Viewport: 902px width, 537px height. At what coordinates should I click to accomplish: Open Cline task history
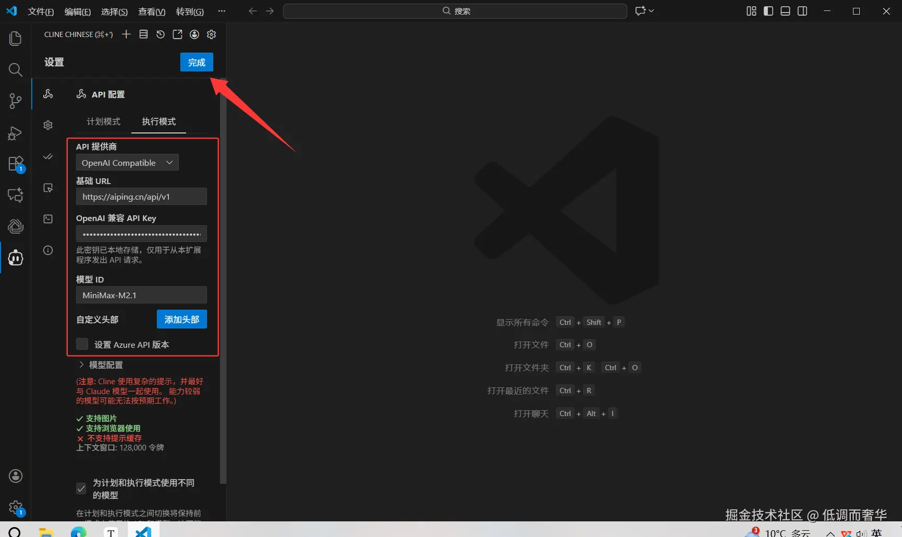(161, 34)
